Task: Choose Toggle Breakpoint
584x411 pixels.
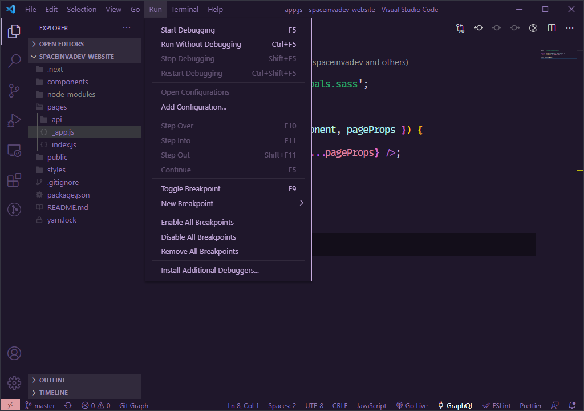Action: (x=228, y=189)
